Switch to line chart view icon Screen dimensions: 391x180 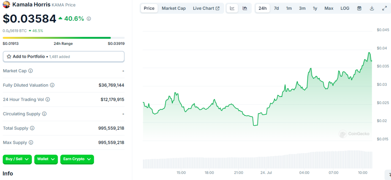pyautogui.click(x=232, y=8)
